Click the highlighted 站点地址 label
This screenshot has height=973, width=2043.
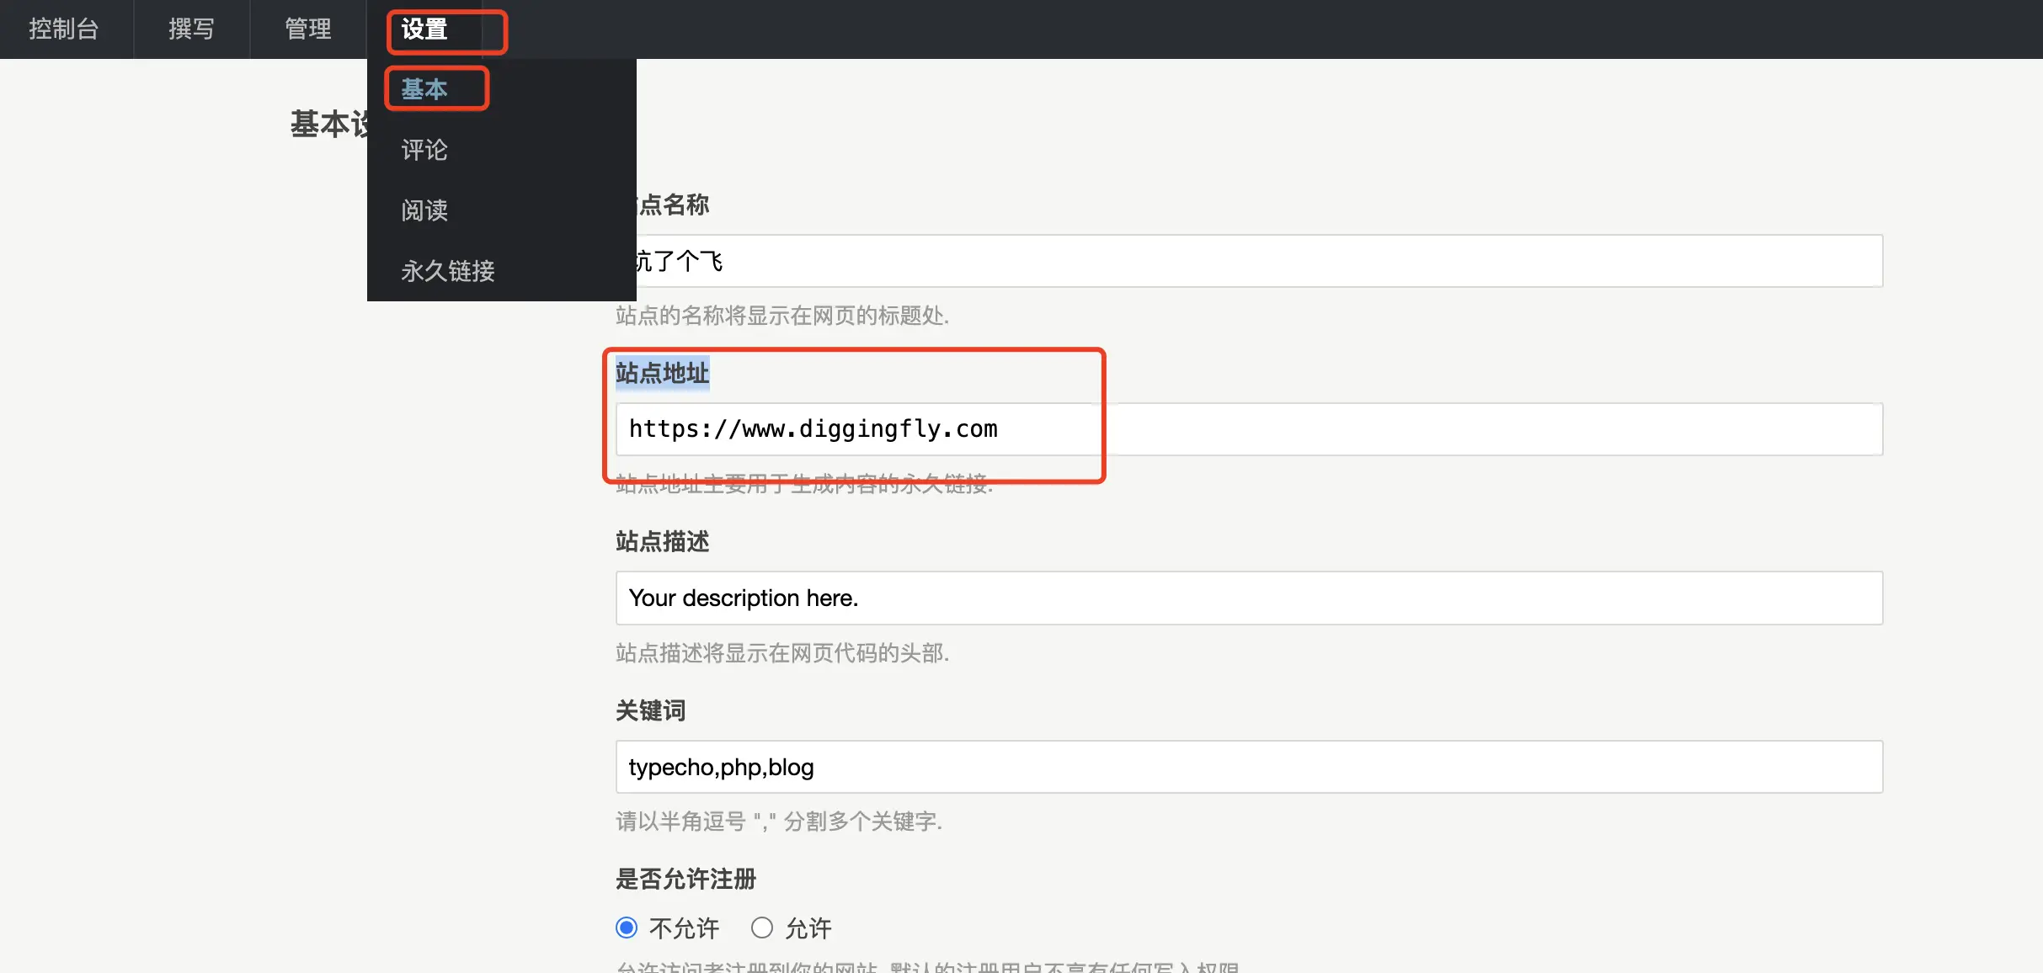point(662,373)
